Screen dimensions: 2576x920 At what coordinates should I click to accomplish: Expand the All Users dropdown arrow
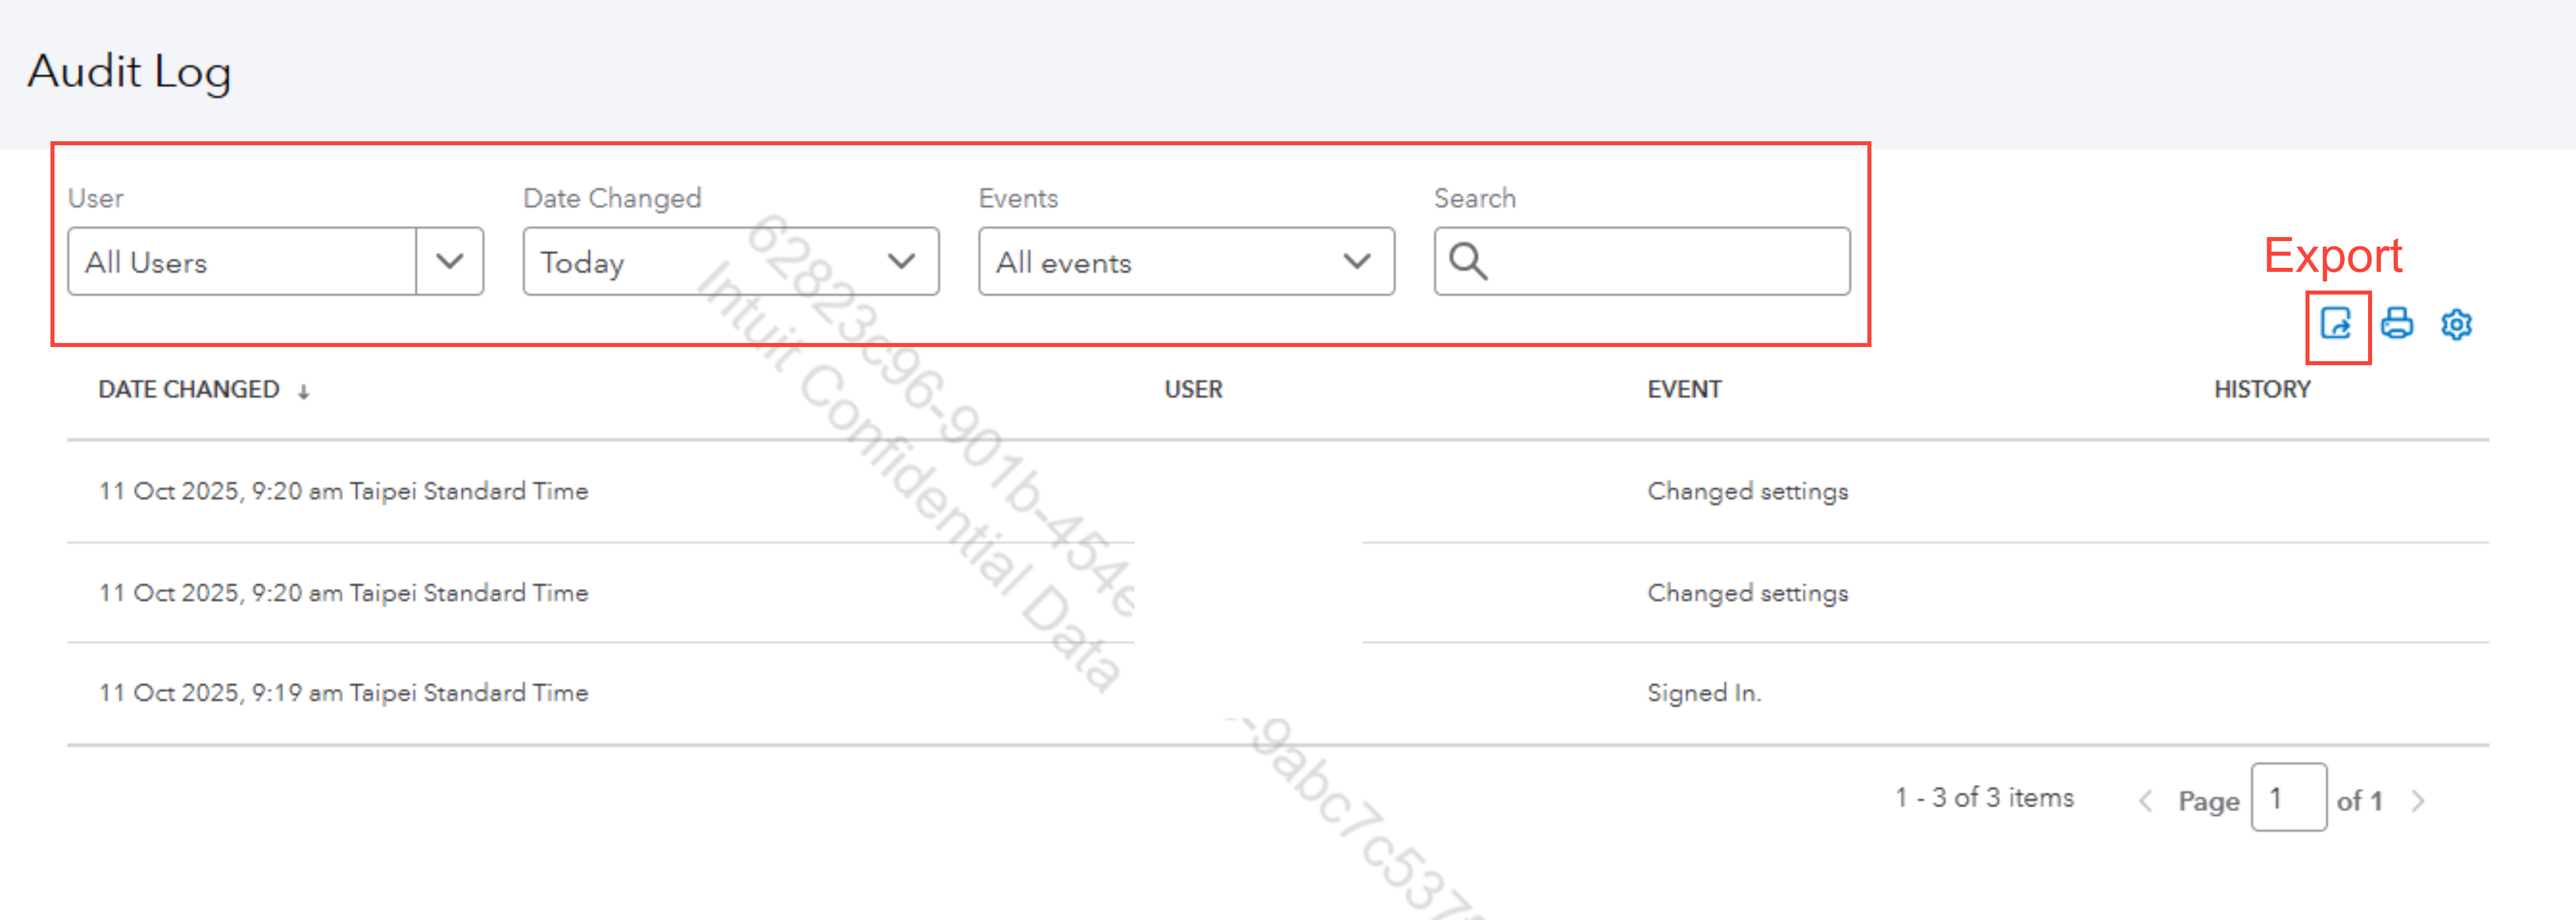(x=450, y=262)
